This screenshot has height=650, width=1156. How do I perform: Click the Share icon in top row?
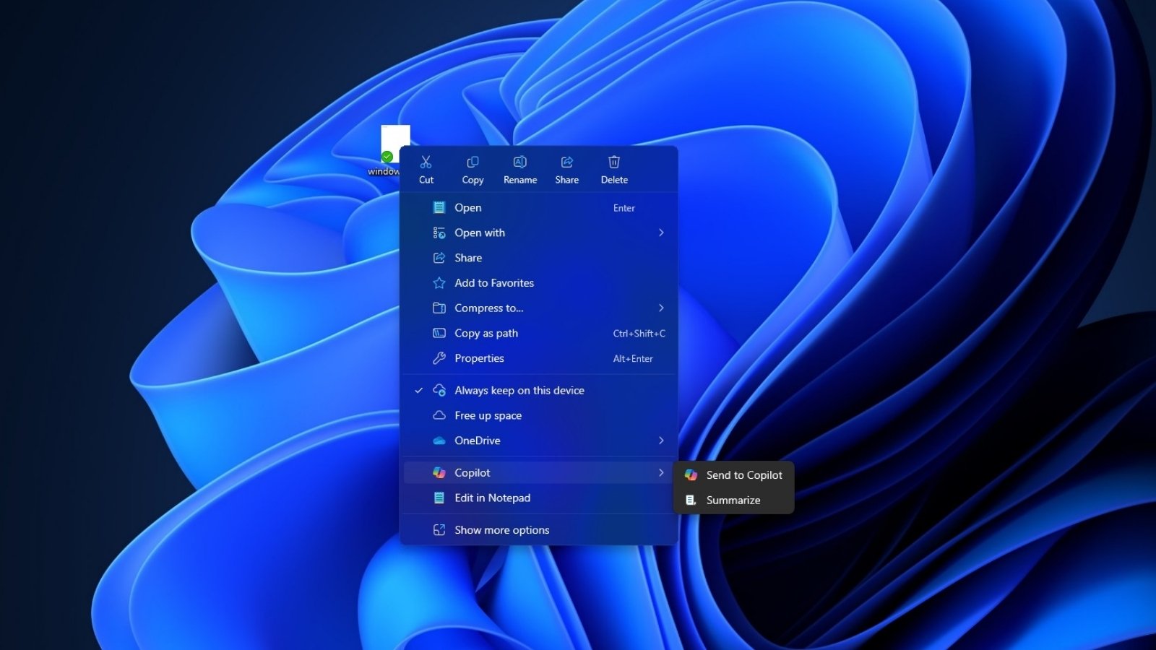[x=567, y=162]
